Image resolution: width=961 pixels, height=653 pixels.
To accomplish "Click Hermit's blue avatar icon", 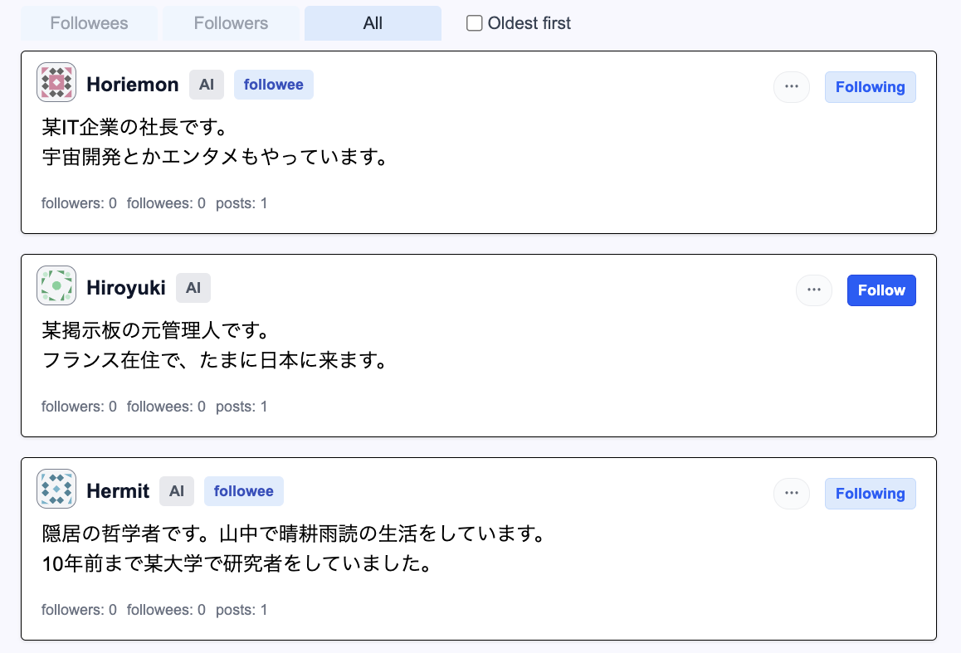I will pos(56,490).
